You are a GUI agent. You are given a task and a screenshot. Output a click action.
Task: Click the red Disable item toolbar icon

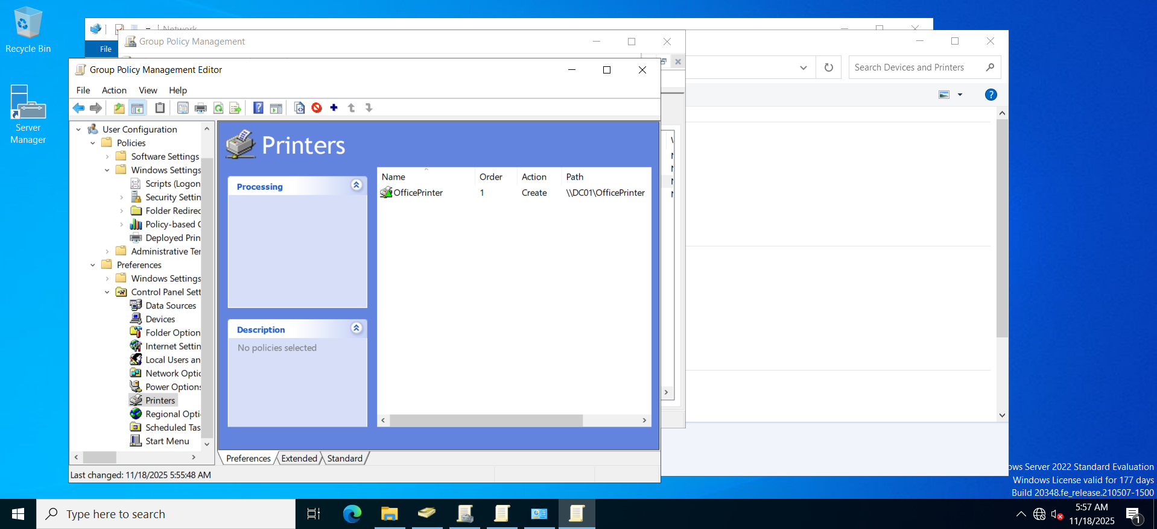tap(317, 108)
